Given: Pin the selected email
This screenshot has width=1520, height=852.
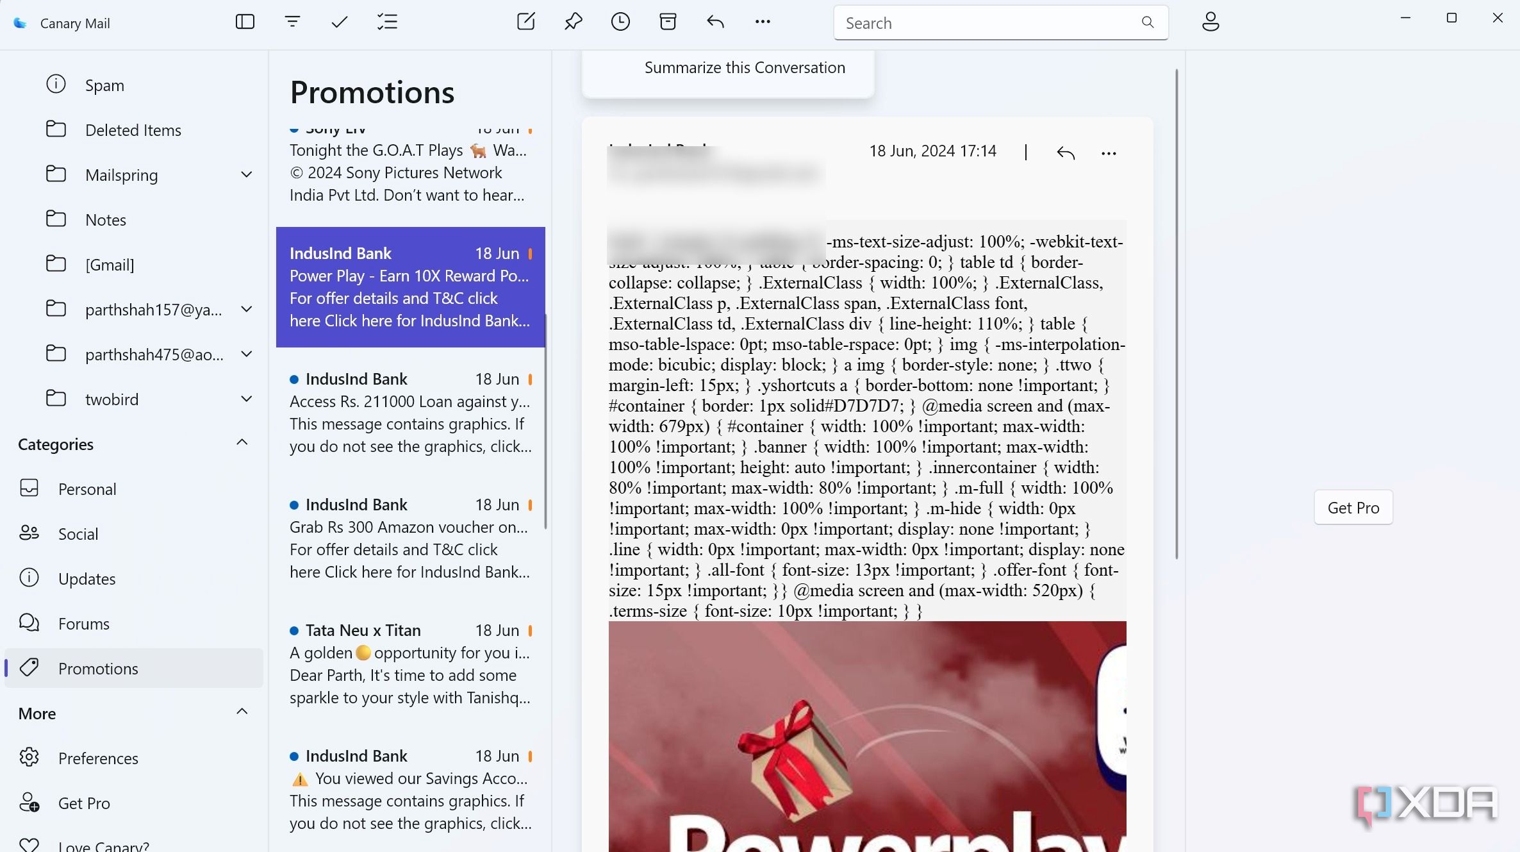Looking at the screenshot, I should (x=573, y=22).
